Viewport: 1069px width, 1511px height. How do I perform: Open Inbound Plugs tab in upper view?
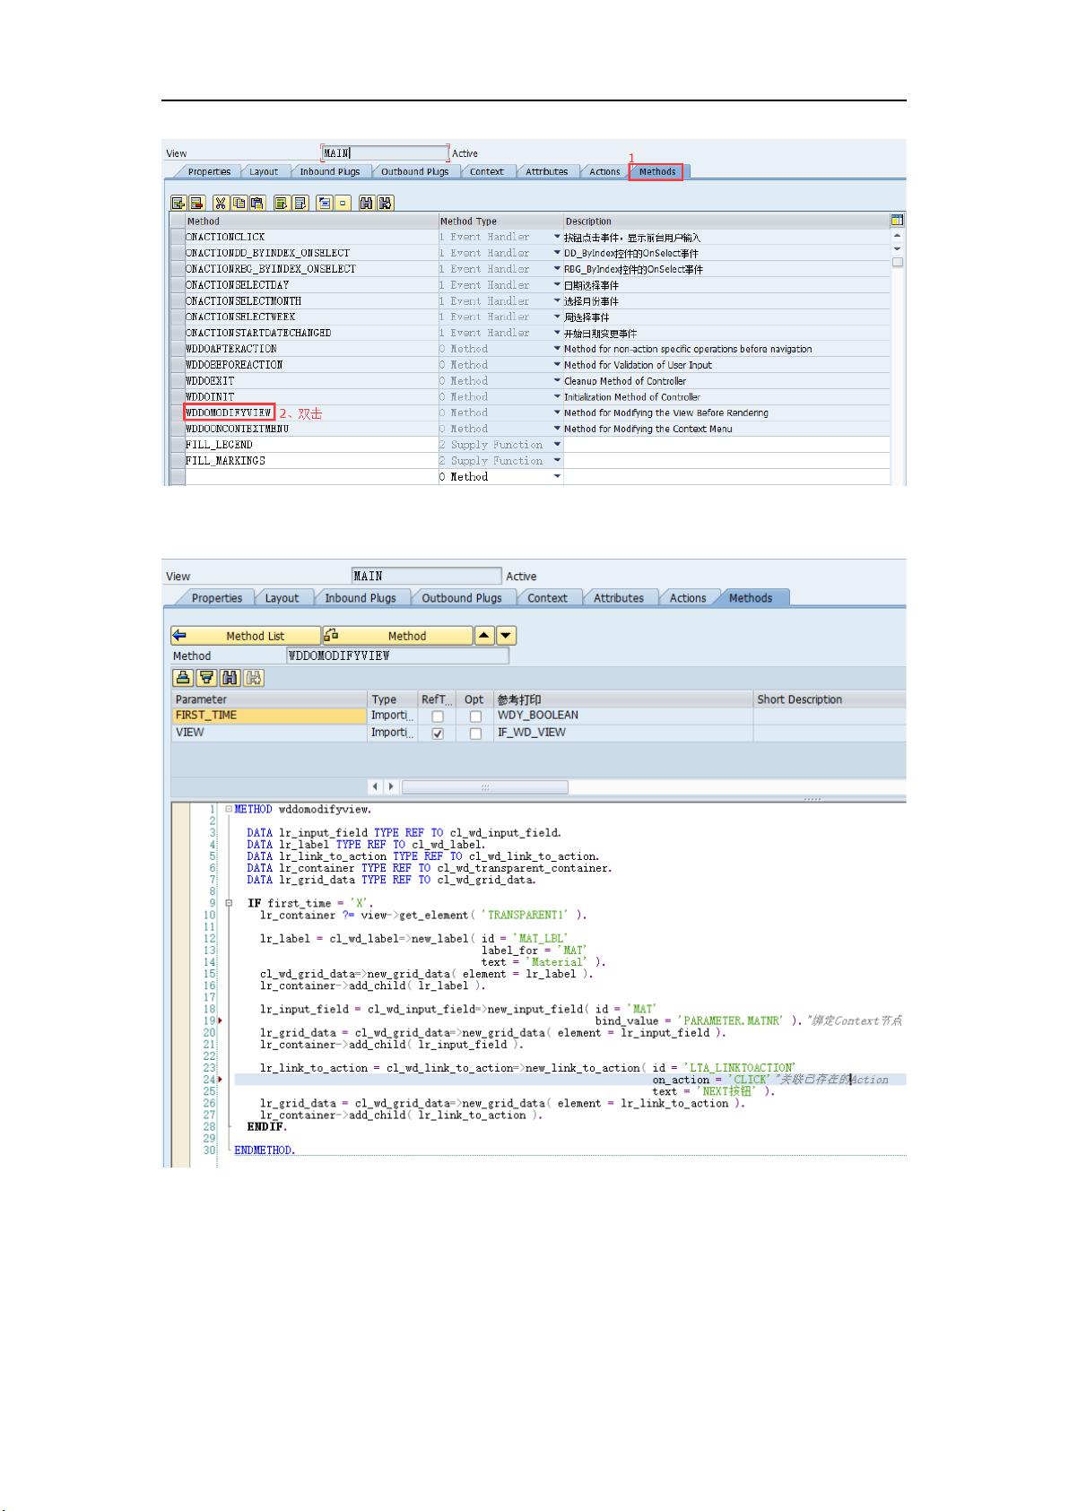329,171
